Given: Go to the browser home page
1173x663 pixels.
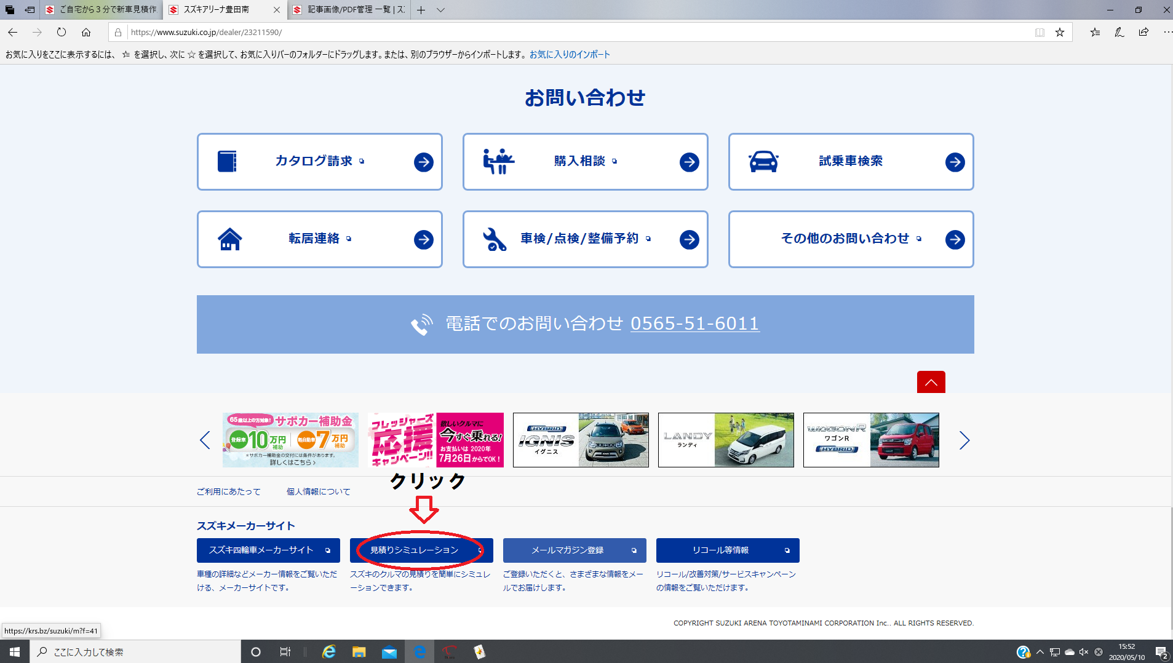Looking at the screenshot, I should [86, 32].
